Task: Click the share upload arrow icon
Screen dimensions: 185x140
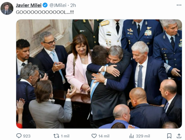Action: [179, 136]
